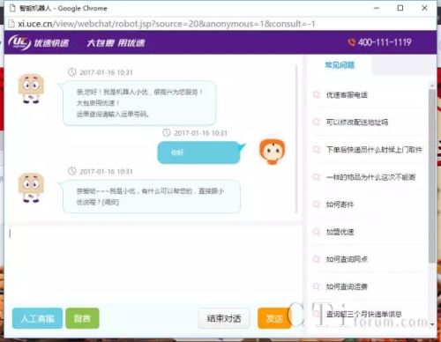Click search icon next to 如何寄件
The height and width of the screenshot is (342, 441).
(317, 204)
